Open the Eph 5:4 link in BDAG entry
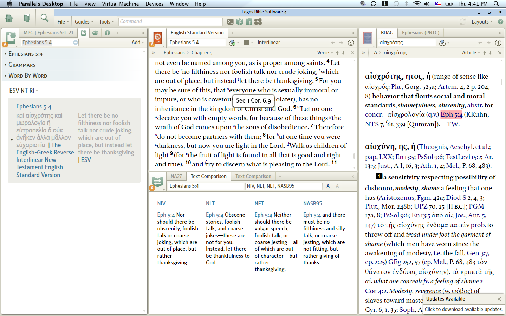Screen dimensions: 506x316 (452, 114)
